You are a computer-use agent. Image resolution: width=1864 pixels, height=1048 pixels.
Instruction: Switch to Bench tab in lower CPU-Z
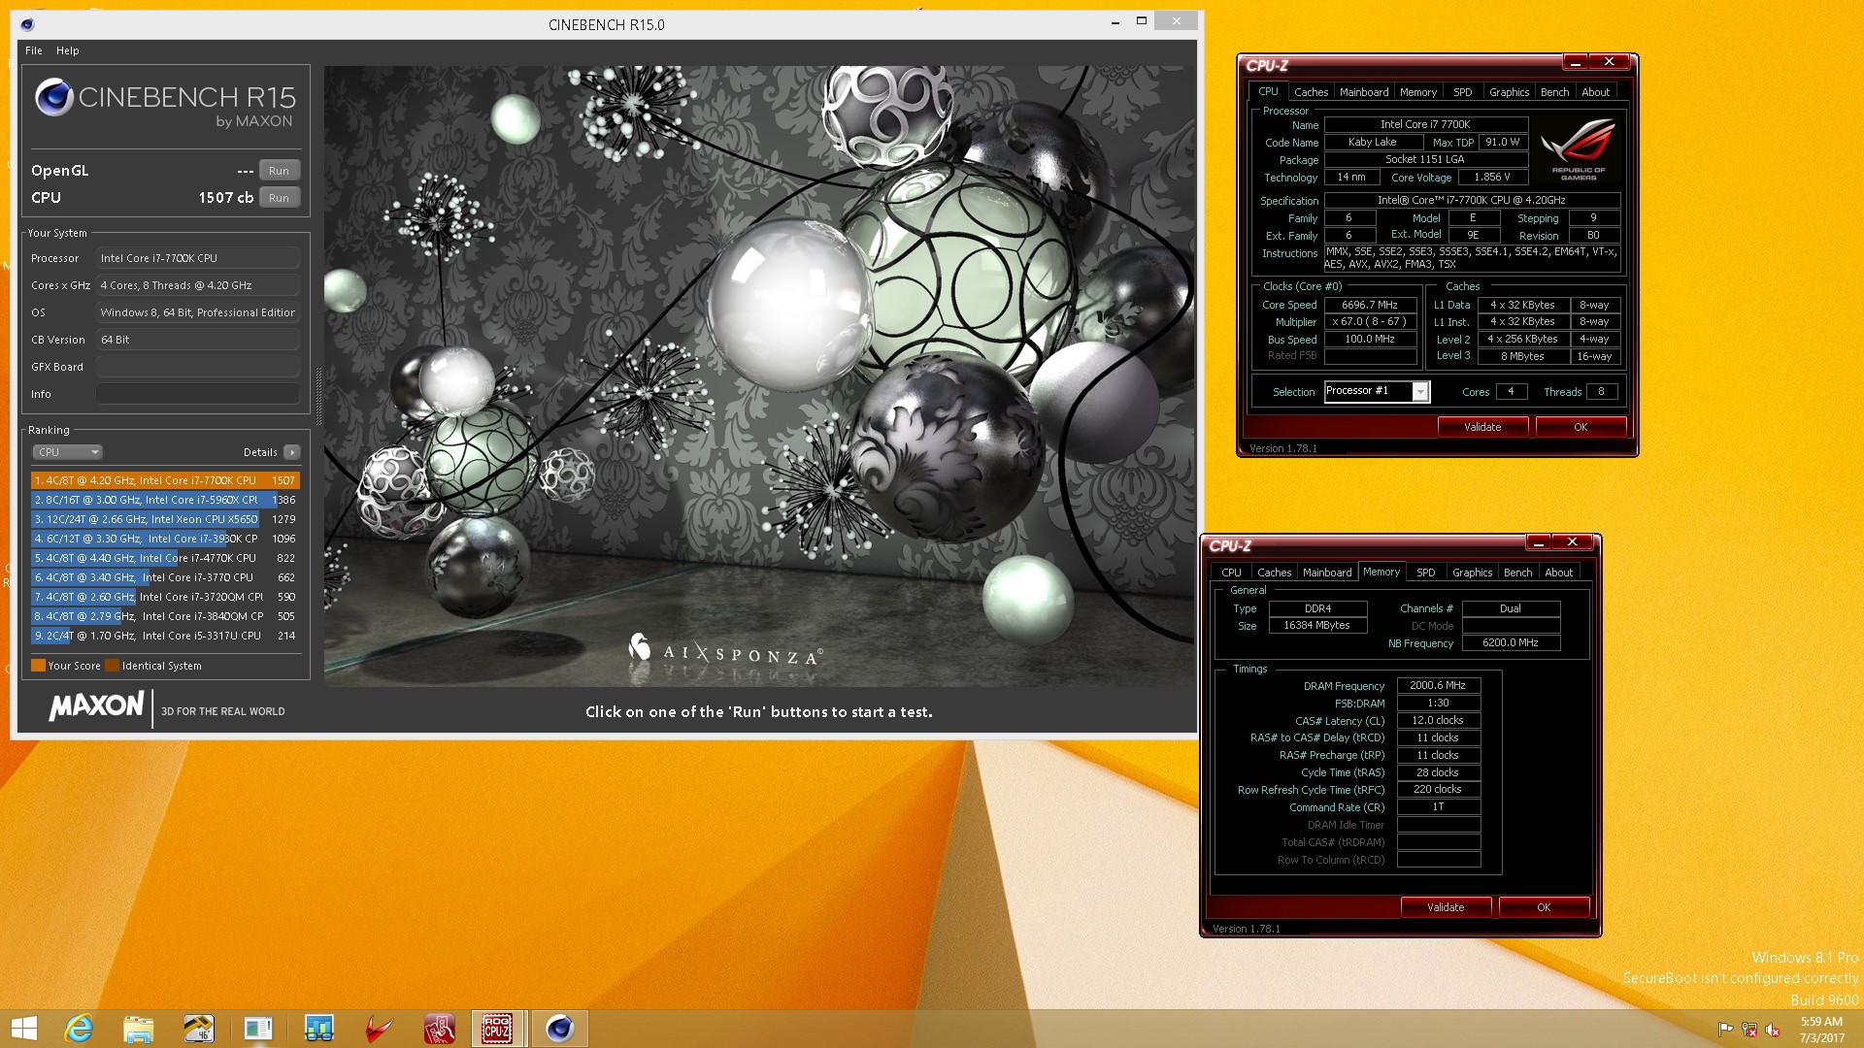(x=1517, y=573)
